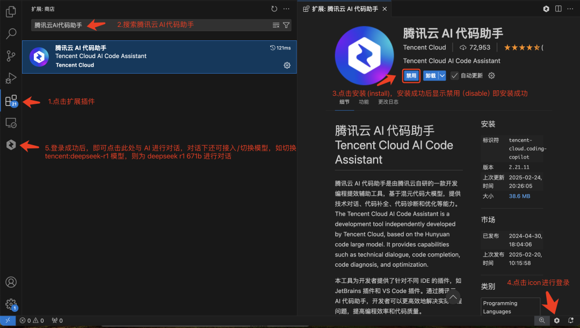Open the Extensions view with 21 badge
Viewport: 580px width, 328px height.
[11, 101]
